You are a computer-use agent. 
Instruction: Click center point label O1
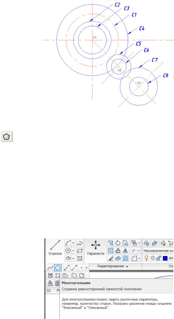94,37
